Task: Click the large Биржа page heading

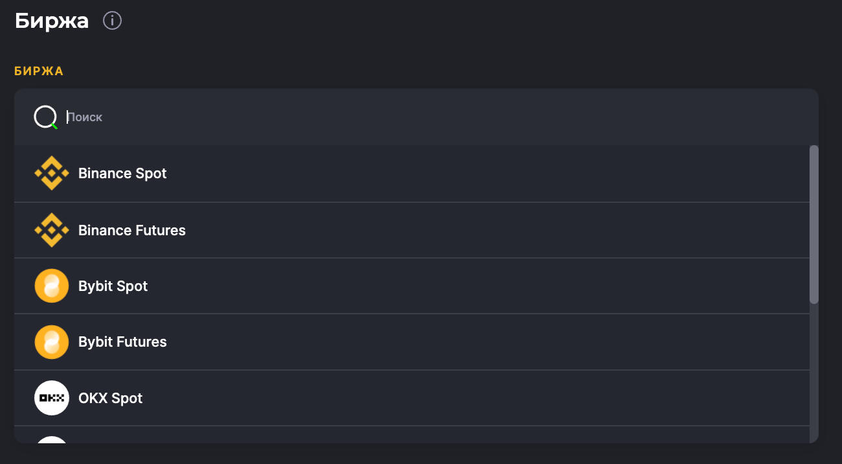Action: click(x=52, y=21)
